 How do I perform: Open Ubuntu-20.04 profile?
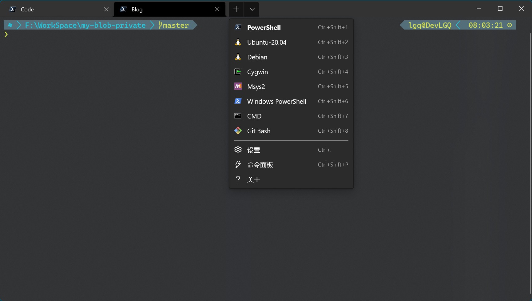click(291, 42)
